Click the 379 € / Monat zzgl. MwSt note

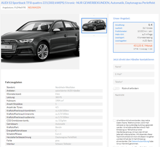tap(143, 49)
